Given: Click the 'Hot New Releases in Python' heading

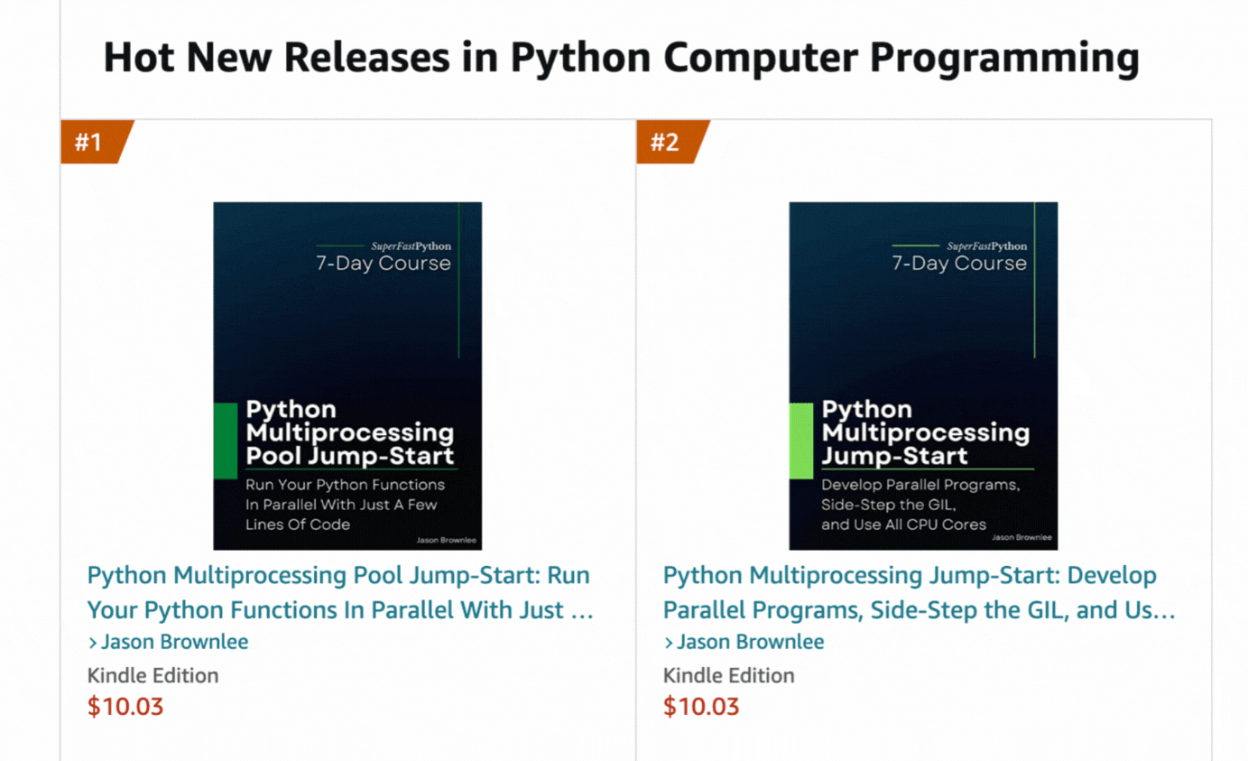Looking at the screenshot, I should click(621, 59).
